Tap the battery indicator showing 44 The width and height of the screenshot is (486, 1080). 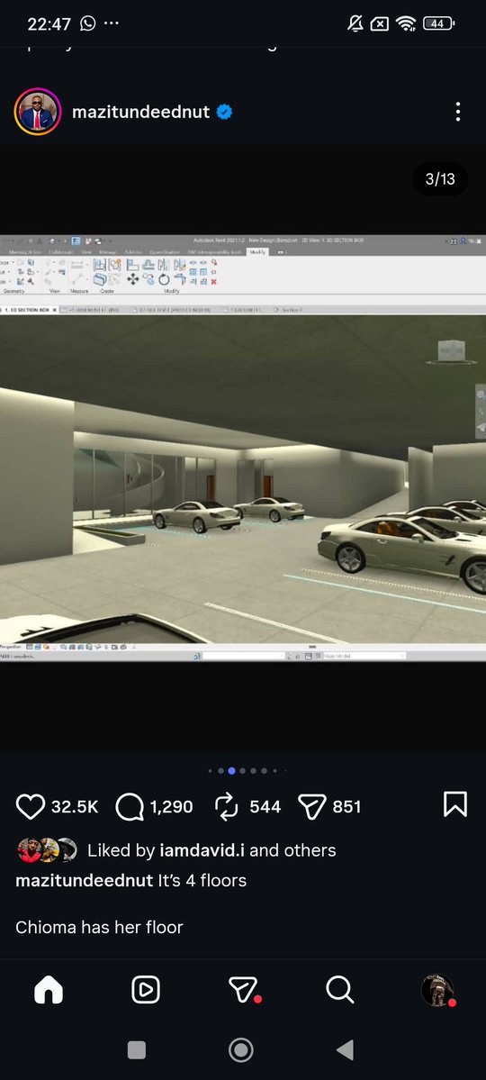click(x=438, y=24)
